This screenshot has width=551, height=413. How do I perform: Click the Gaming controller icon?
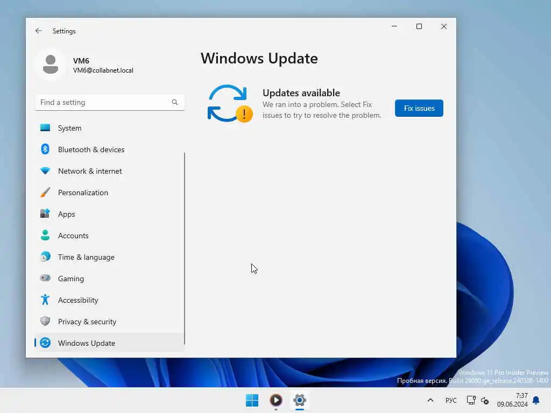pos(45,278)
